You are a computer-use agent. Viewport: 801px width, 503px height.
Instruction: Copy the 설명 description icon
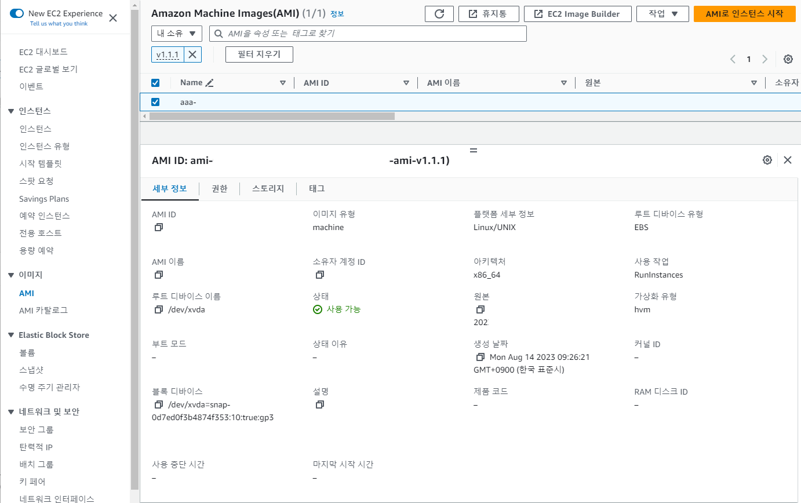click(x=320, y=404)
